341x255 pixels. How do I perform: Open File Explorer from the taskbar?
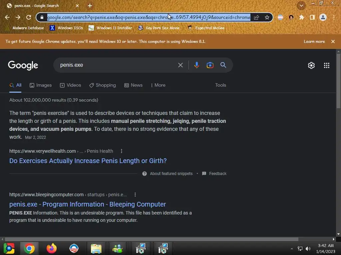coord(96,248)
